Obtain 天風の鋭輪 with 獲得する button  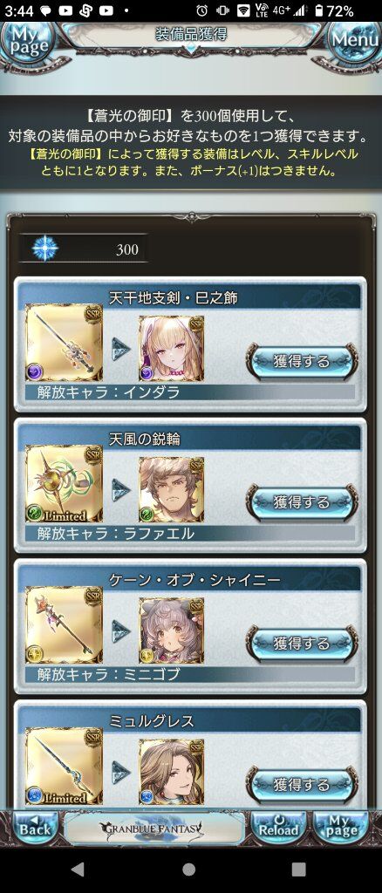[302, 502]
